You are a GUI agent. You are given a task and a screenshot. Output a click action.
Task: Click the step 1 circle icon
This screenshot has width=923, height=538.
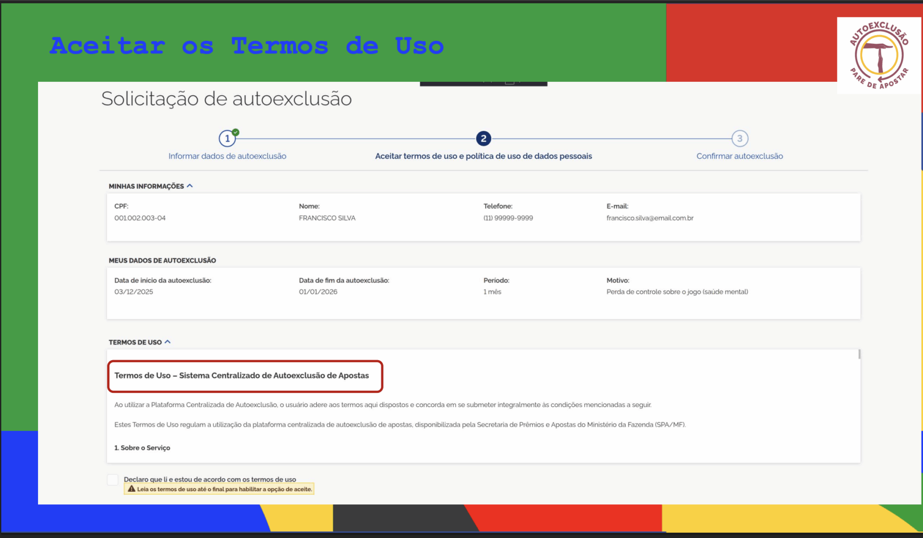tap(227, 138)
